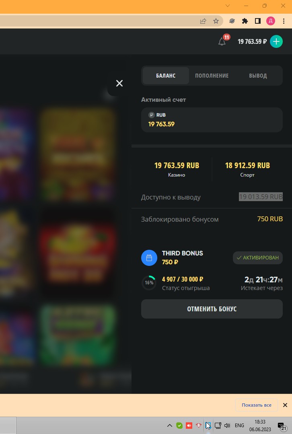Click the green plus deposit button
The width and height of the screenshot is (292, 434).
click(276, 41)
